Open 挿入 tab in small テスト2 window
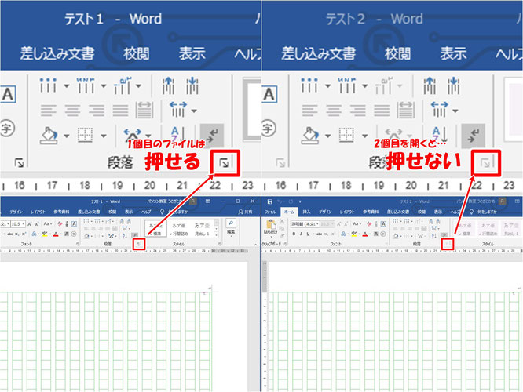Image resolution: width=523 pixels, height=392 pixels. point(306,212)
